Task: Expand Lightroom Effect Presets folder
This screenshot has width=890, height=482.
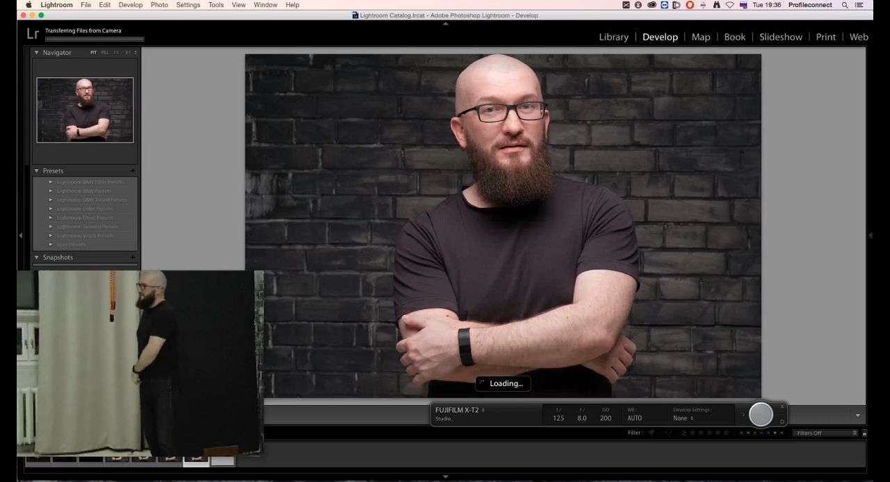Action: [x=51, y=218]
